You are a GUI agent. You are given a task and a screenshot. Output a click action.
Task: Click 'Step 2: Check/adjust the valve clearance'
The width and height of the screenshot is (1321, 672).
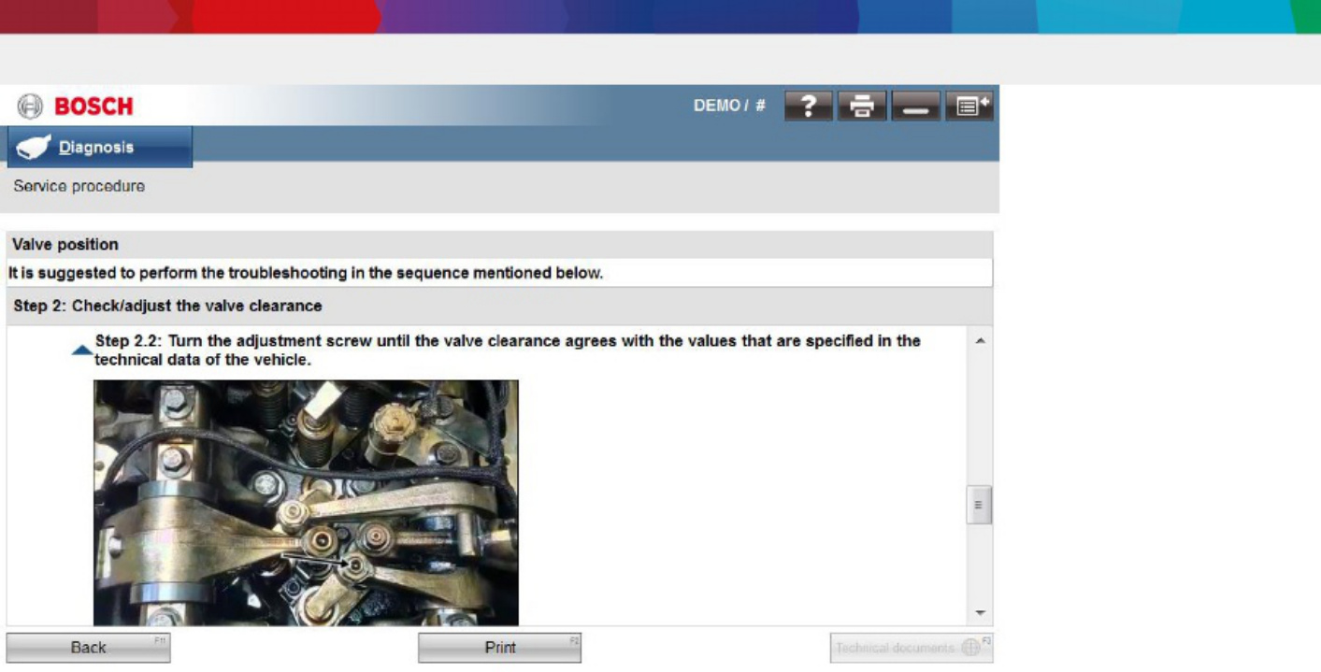tap(168, 307)
